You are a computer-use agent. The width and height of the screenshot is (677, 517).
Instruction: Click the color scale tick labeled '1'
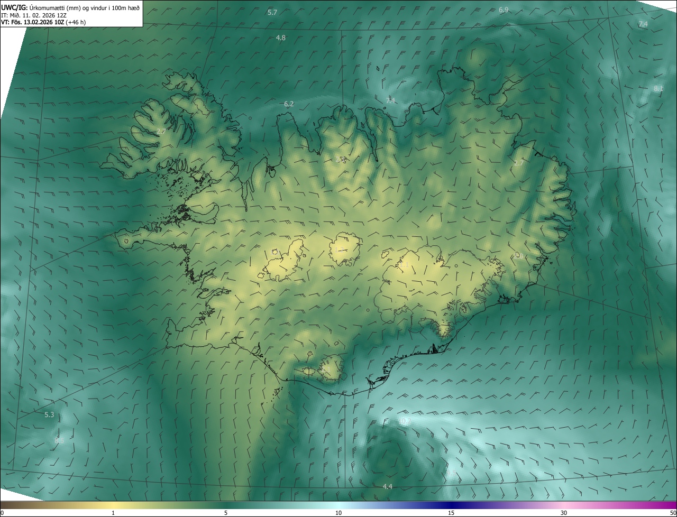coord(113,513)
